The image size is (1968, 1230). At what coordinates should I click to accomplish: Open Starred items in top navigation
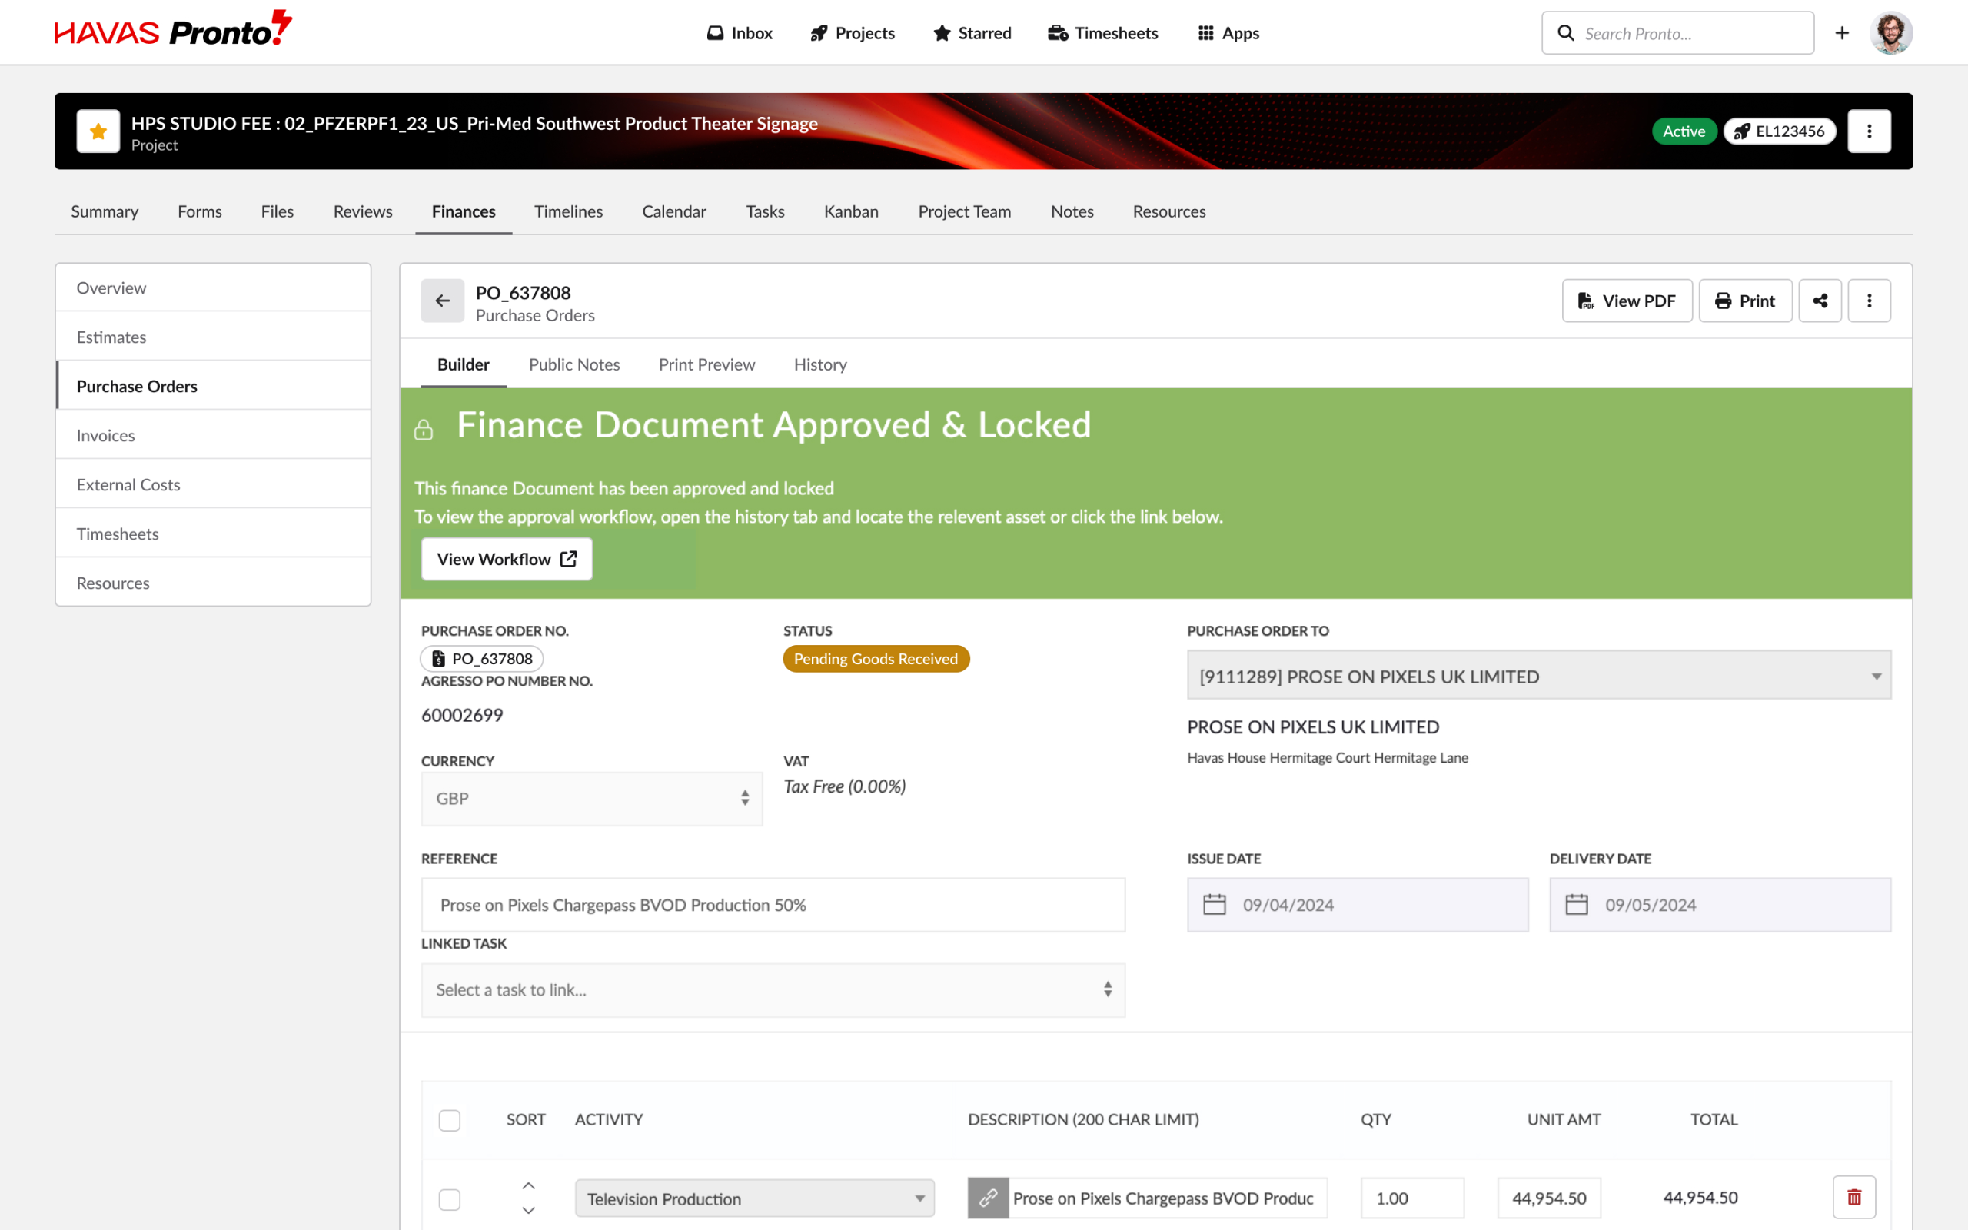pyautogui.click(x=972, y=33)
